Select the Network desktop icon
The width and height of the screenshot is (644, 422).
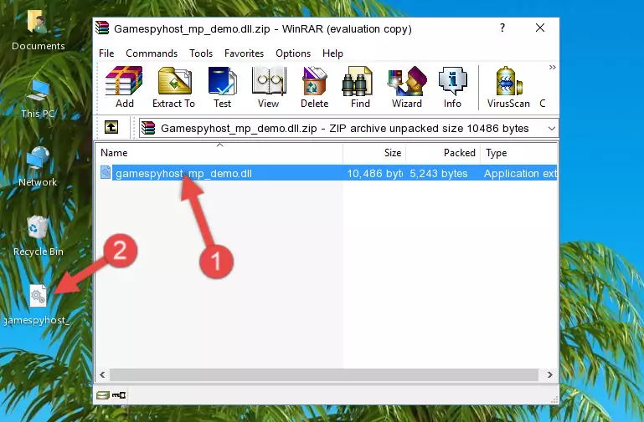[38, 166]
